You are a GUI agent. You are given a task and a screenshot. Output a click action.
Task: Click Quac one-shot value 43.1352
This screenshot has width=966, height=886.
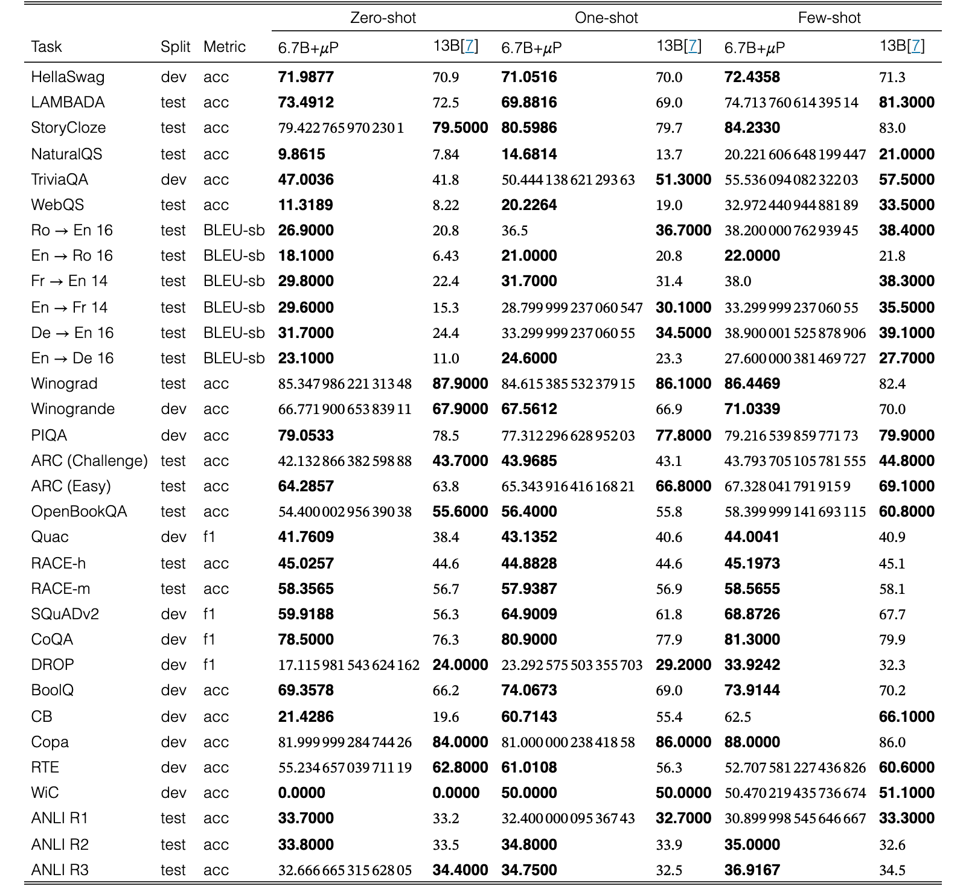[x=529, y=537]
